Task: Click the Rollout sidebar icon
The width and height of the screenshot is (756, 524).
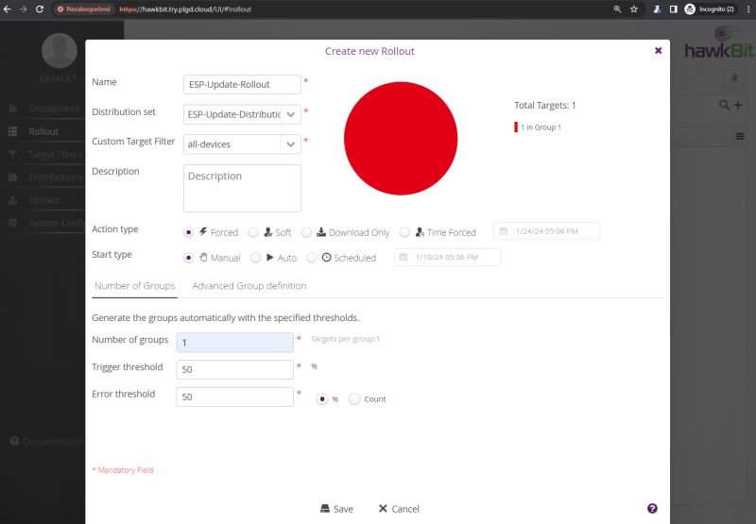Action: point(13,131)
